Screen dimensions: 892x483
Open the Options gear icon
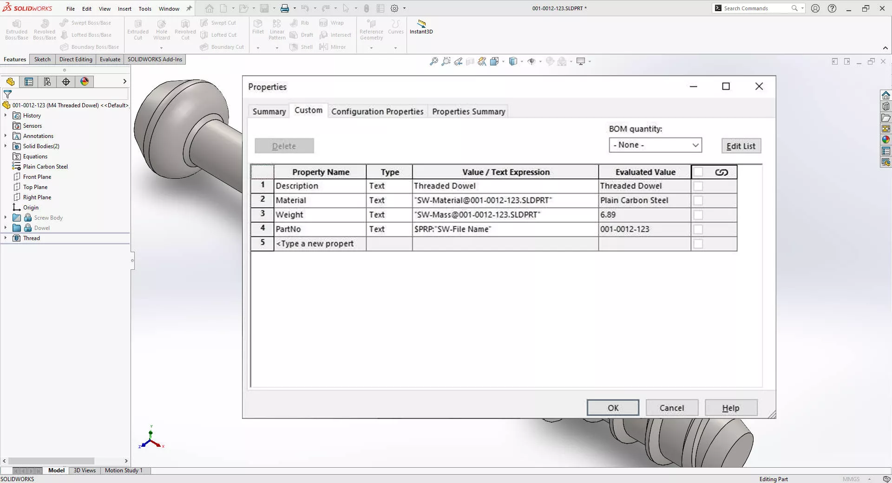tap(394, 8)
